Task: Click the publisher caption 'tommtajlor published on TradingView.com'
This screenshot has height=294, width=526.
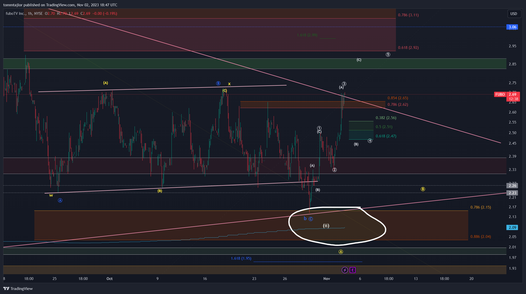Action: pyautogui.click(x=39, y=5)
